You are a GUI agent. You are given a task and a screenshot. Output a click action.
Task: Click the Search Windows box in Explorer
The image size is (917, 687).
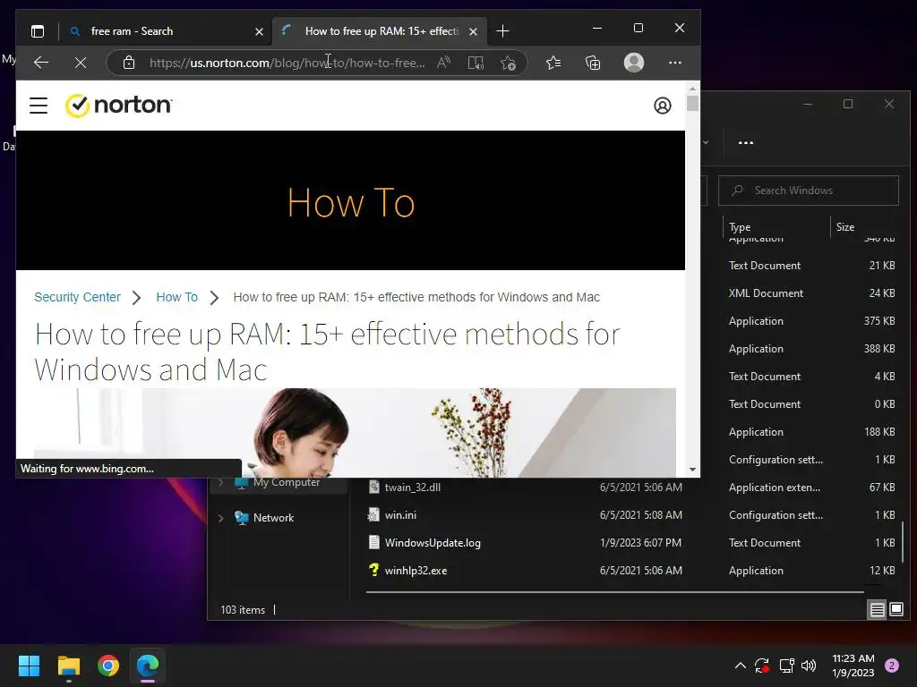point(809,191)
